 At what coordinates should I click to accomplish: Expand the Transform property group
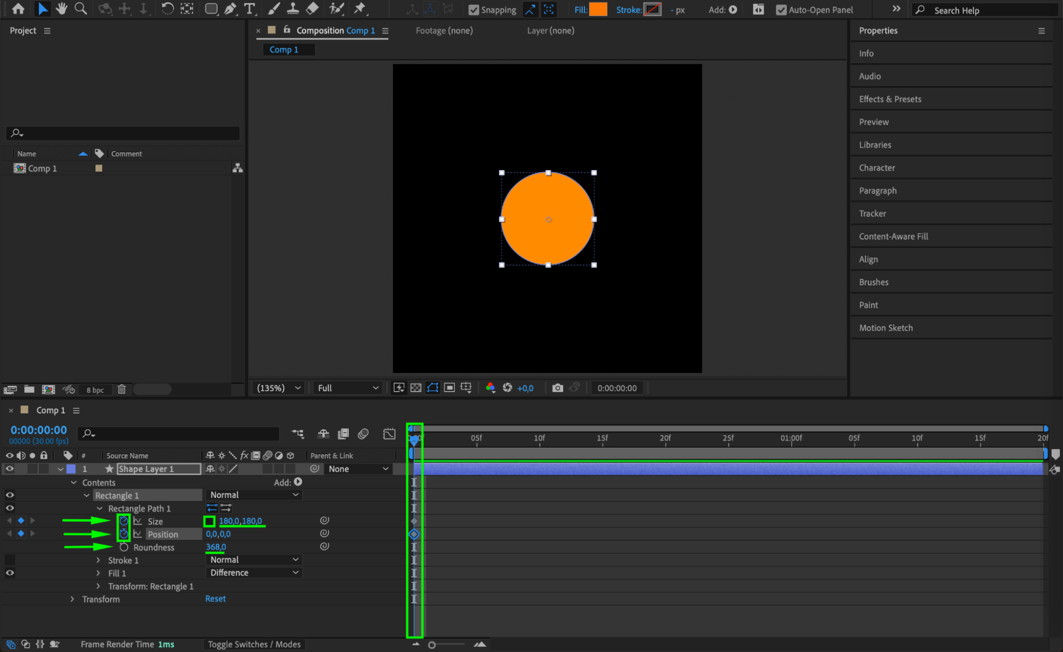point(72,599)
